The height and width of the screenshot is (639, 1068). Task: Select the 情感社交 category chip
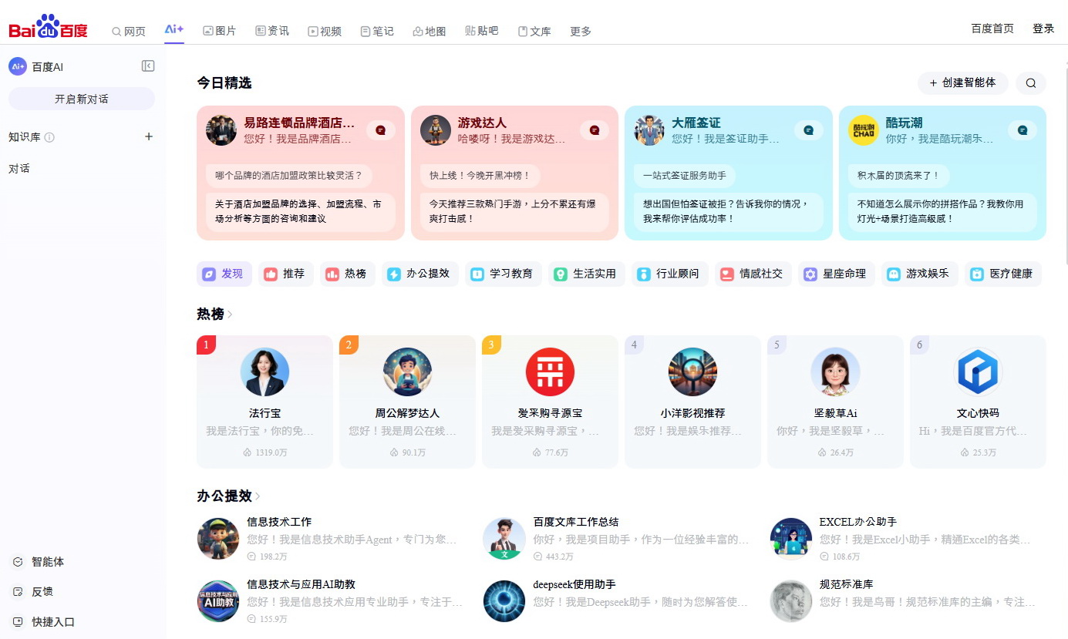point(753,274)
